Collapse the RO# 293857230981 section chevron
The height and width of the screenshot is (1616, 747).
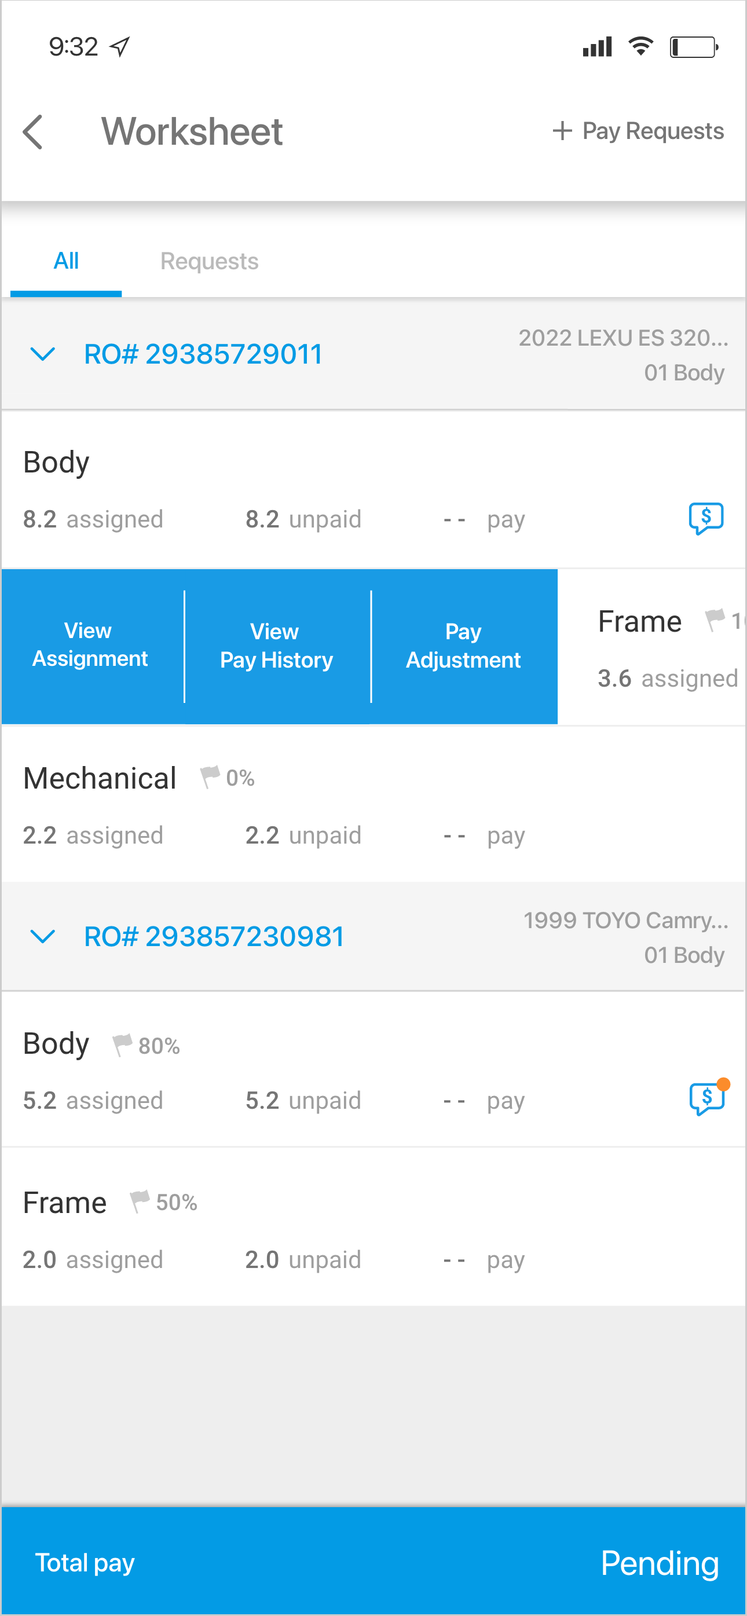(43, 937)
